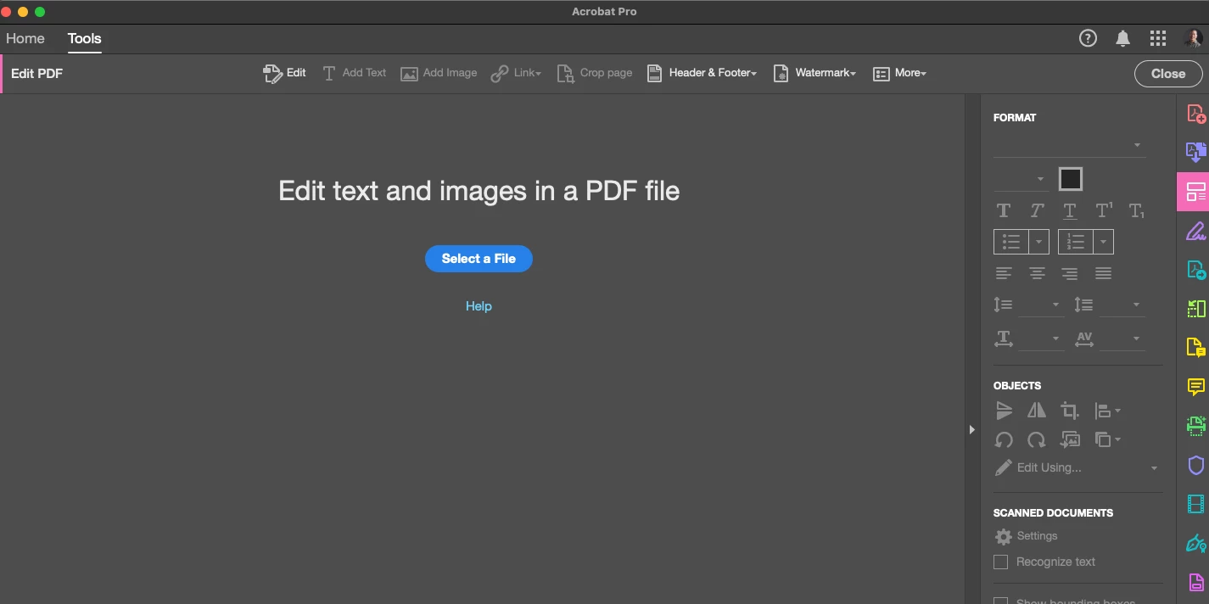Apply numbered list formatting
The image size is (1209, 604).
(1076, 242)
